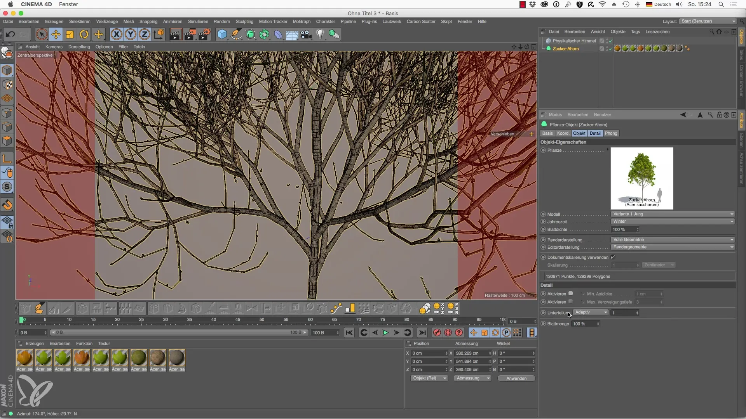Viewport: 746px width, 419px height.
Task: Enable Max. Verzweigungstiefe Aktivieren checkbox
Action: pos(570,301)
